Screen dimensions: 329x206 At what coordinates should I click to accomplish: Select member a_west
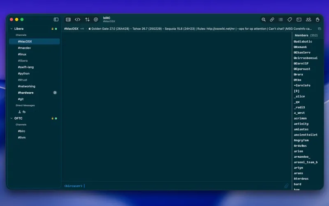tap(299, 113)
